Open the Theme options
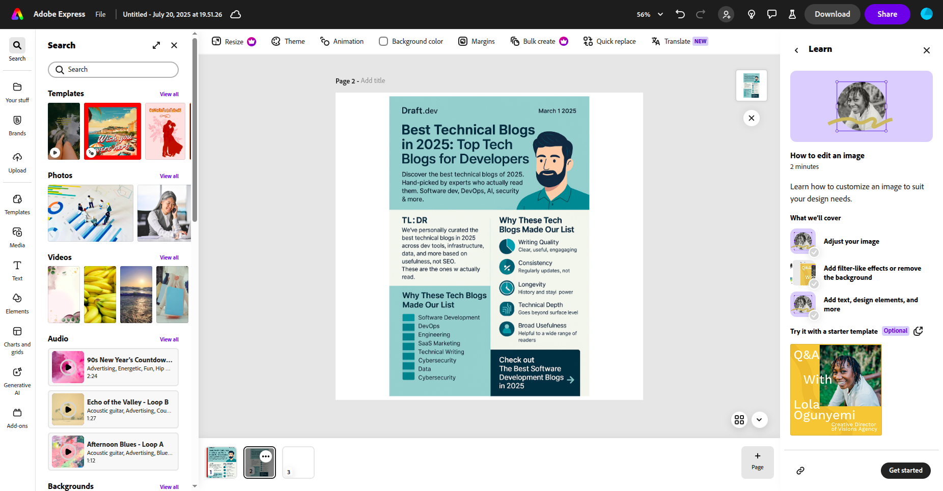Screen dimensions: 943x491 coord(288,41)
